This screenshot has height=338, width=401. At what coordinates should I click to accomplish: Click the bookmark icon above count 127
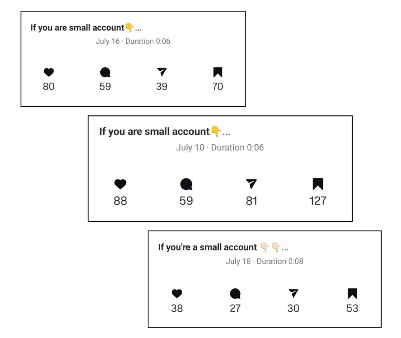pos(318,184)
